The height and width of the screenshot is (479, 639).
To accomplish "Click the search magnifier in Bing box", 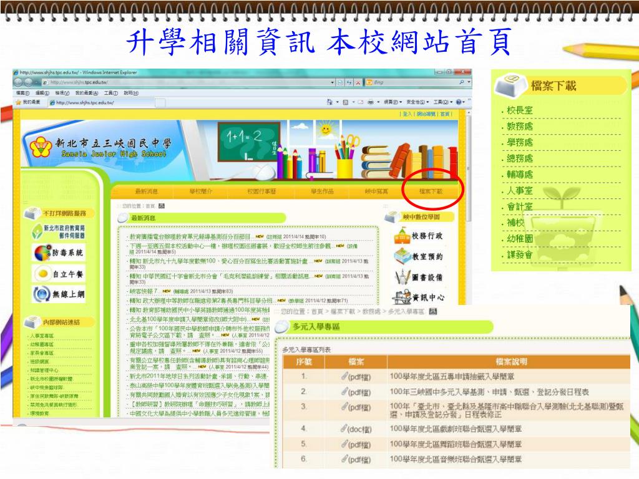I will tap(461, 82).
